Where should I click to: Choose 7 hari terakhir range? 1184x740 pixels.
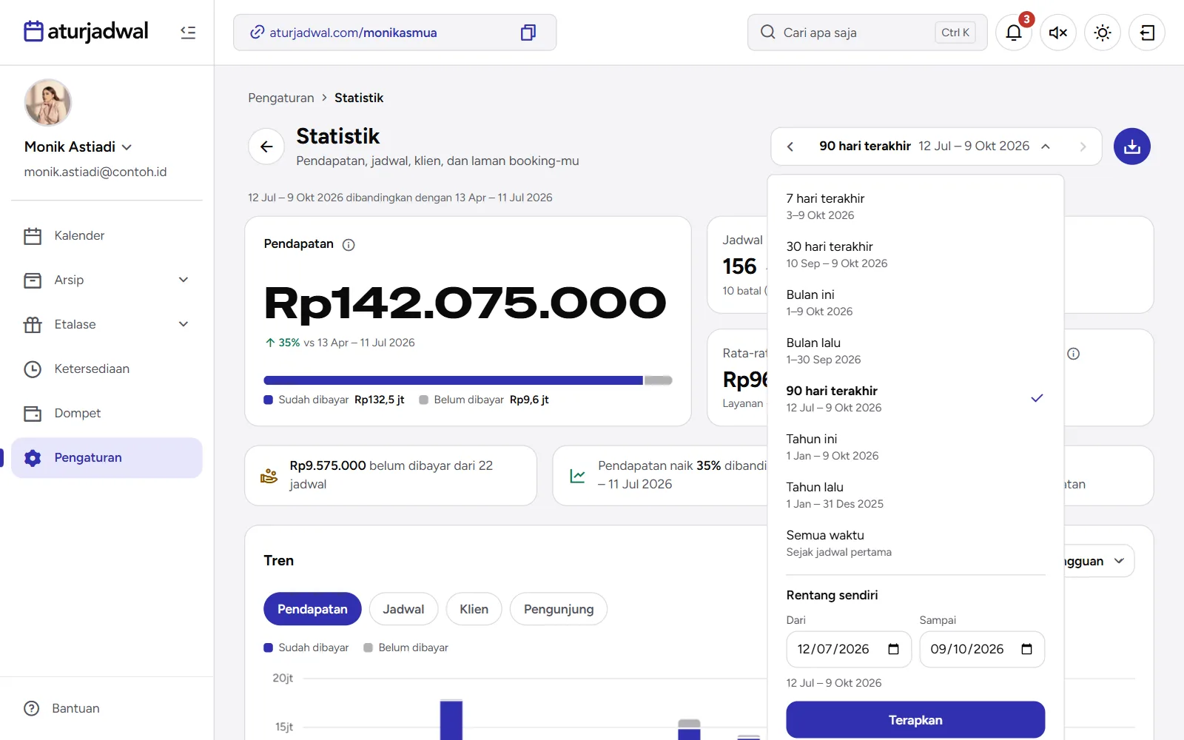(x=915, y=206)
